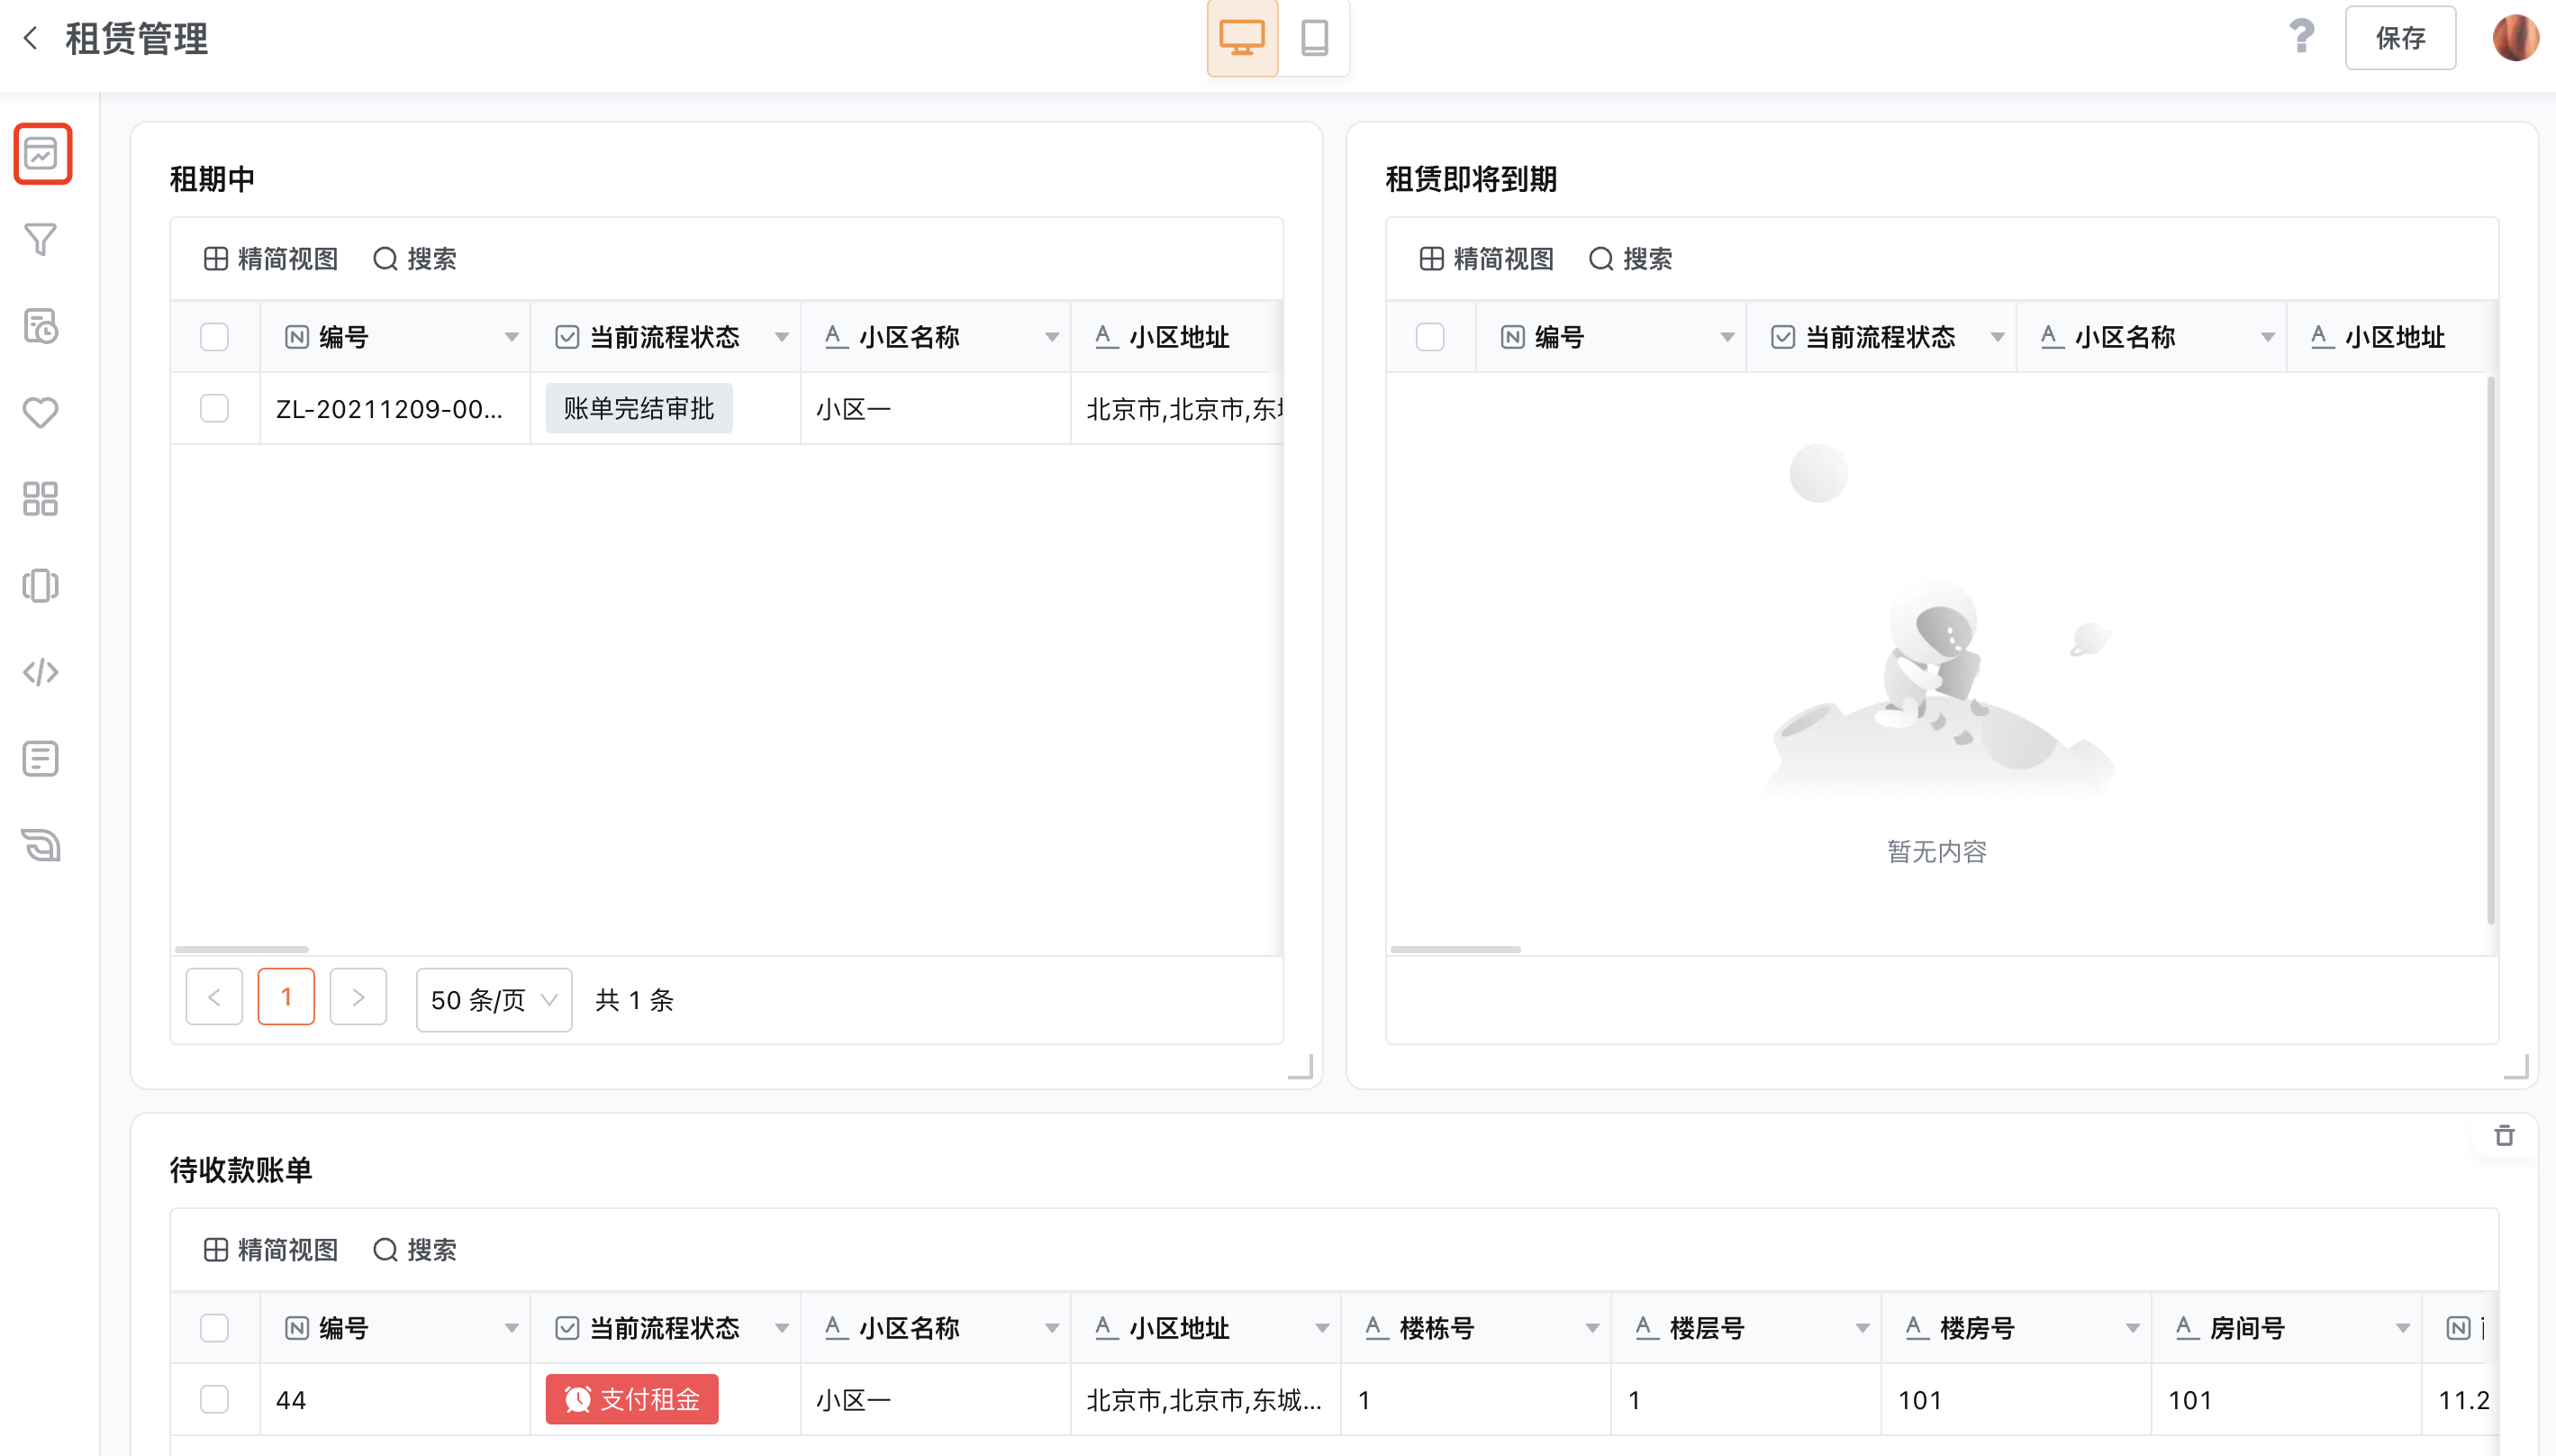Image resolution: width=2556 pixels, height=1456 pixels.
Task: Click 精简视图 in 待收款账单 panel
Action: [271, 1250]
